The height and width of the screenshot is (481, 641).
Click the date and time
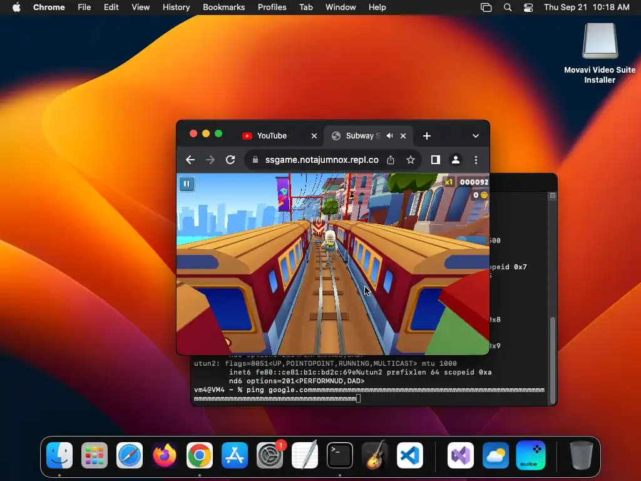click(x=587, y=8)
